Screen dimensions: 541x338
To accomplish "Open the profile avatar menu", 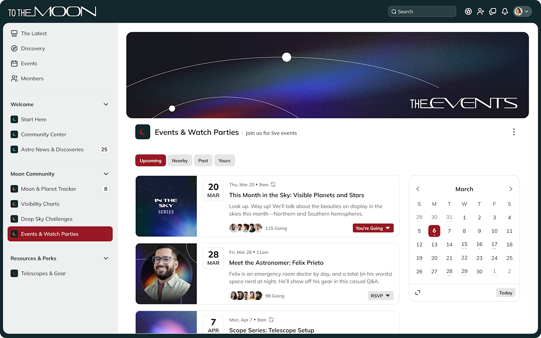I will (522, 12).
